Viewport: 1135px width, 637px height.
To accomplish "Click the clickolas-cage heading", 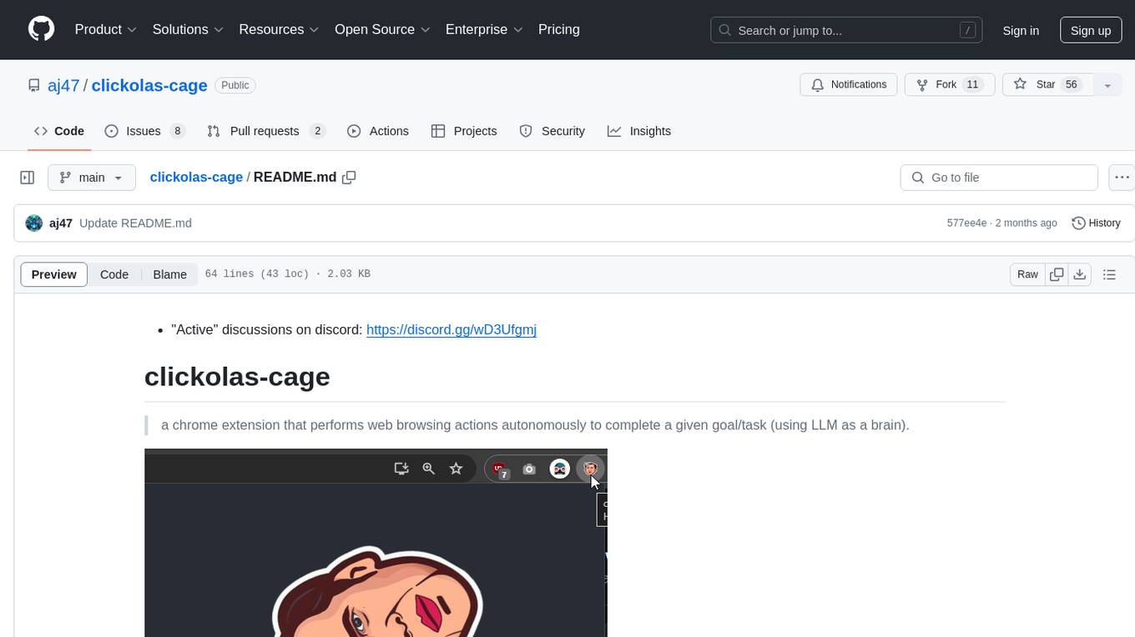I will 237,376.
